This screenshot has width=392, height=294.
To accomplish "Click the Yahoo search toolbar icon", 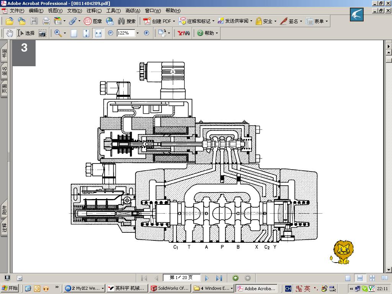I will coord(184,33).
